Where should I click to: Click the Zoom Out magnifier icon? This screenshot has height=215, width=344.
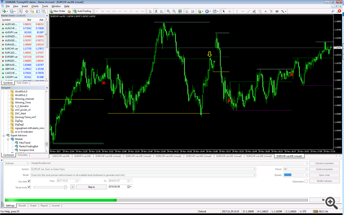click(174, 11)
